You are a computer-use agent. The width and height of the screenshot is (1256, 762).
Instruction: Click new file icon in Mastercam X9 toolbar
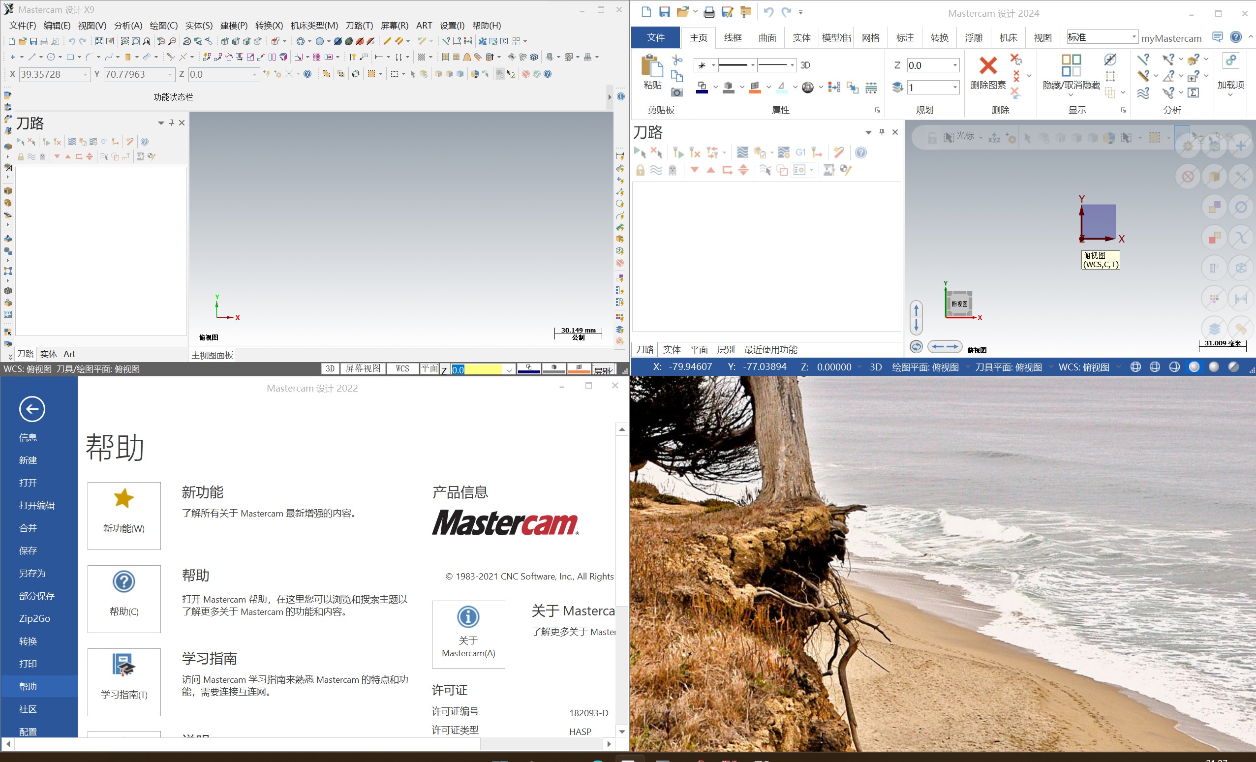click(x=12, y=41)
